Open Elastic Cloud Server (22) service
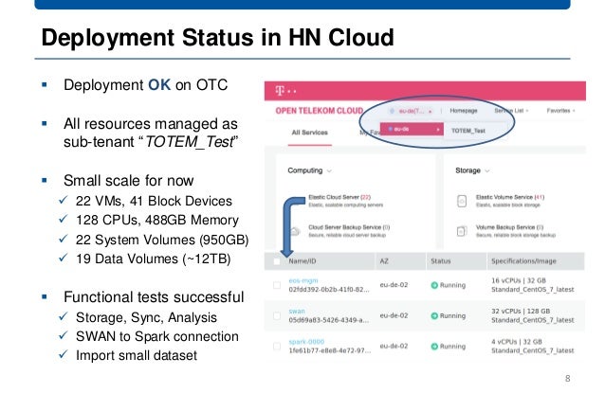Screen dimensions: 605x393 tap(339, 197)
